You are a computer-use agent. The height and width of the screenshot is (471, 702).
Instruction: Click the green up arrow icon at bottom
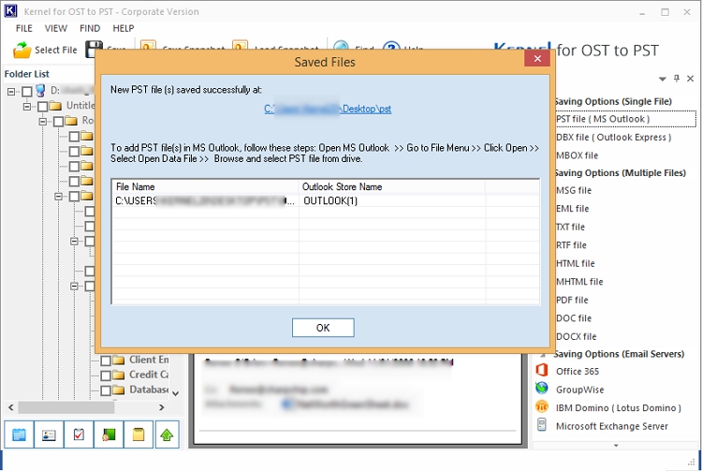167,434
